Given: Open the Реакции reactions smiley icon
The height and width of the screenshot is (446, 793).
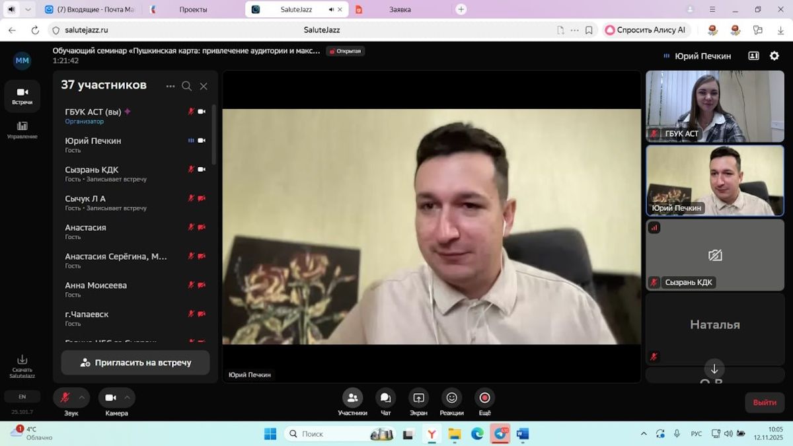Looking at the screenshot, I should [x=451, y=398].
